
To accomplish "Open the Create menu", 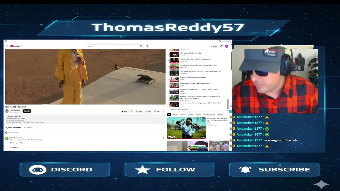I will point(214,46).
